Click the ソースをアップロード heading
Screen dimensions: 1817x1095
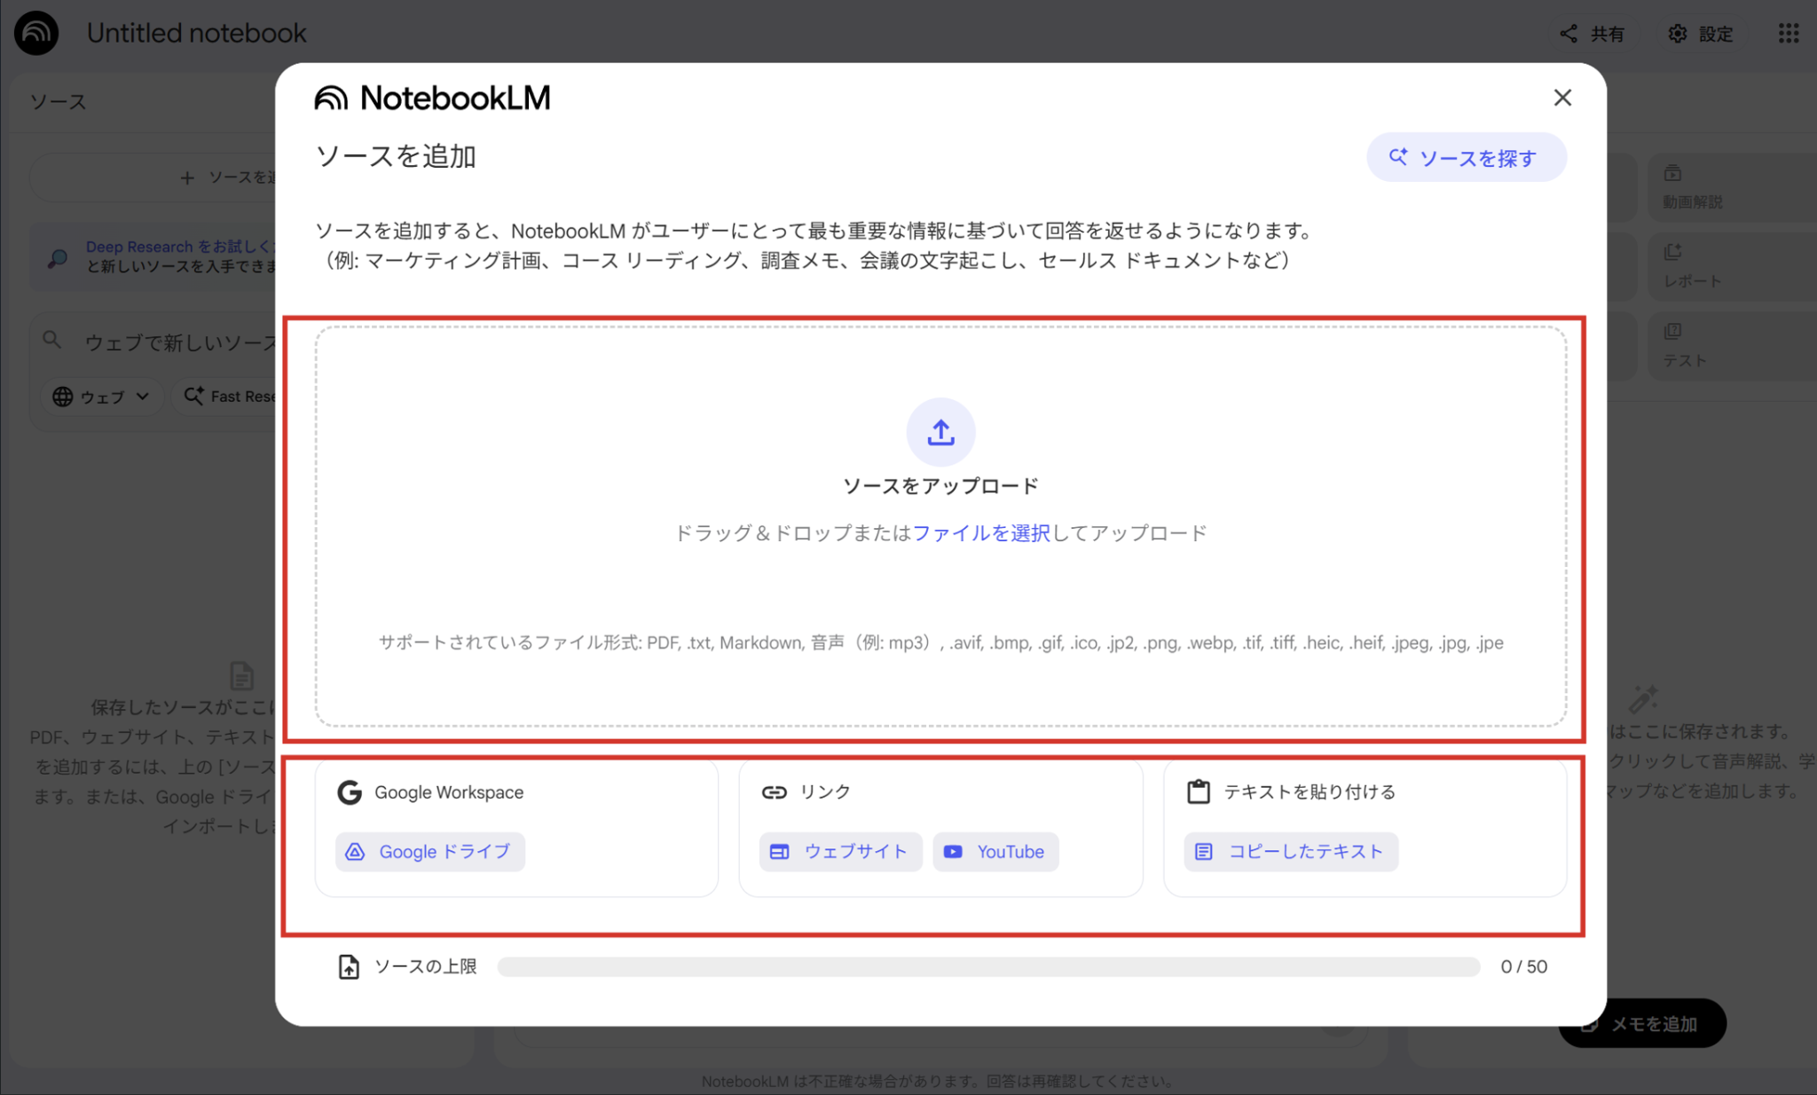tap(940, 486)
